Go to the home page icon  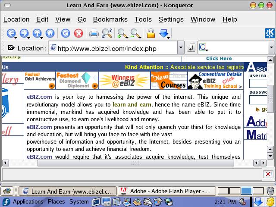50,33
